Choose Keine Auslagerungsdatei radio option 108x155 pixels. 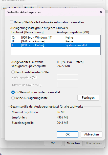point(13,98)
